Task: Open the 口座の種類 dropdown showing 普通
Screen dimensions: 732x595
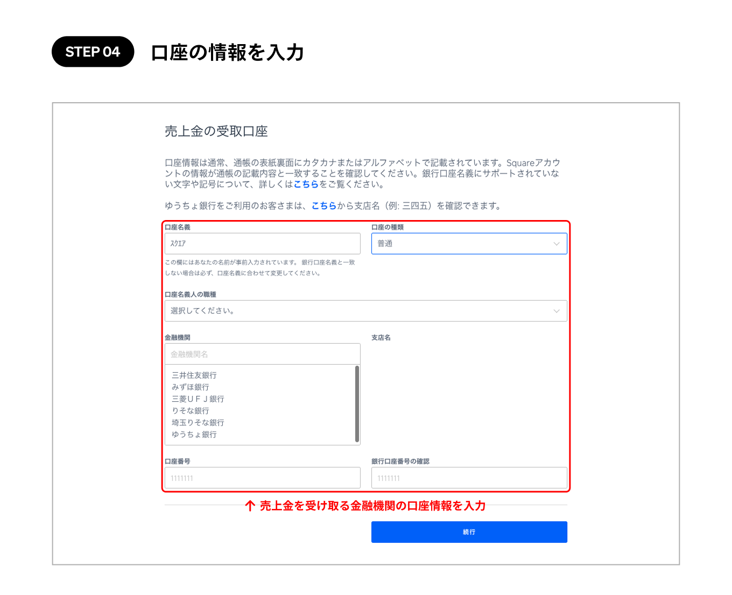Action: (469, 244)
